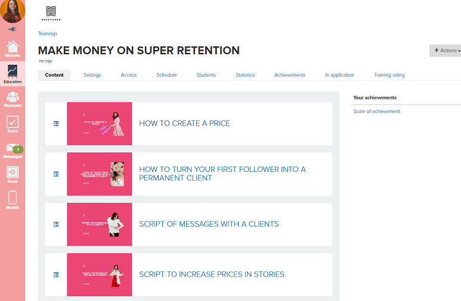Open the Sales safe icon
This screenshot has height=301, width=461.
click(13, 173)
